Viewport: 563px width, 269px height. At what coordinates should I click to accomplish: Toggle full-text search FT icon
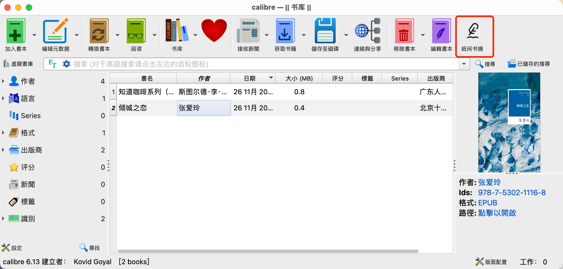[52, 64]
